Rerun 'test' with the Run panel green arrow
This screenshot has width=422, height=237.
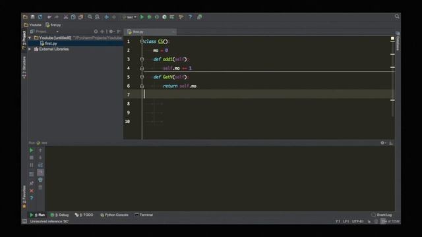[x=32, y=150]
